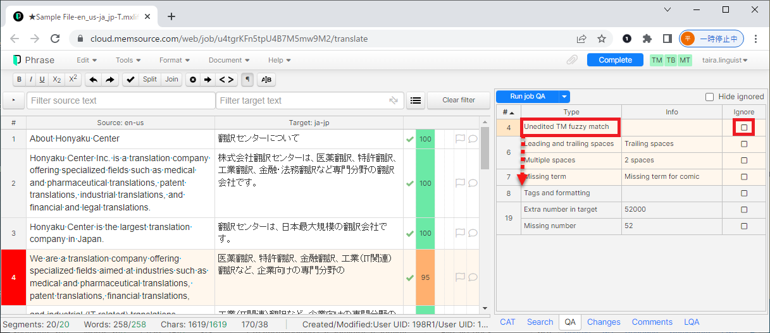
Task: Apply bold formatting with B button
Action: 19,80
